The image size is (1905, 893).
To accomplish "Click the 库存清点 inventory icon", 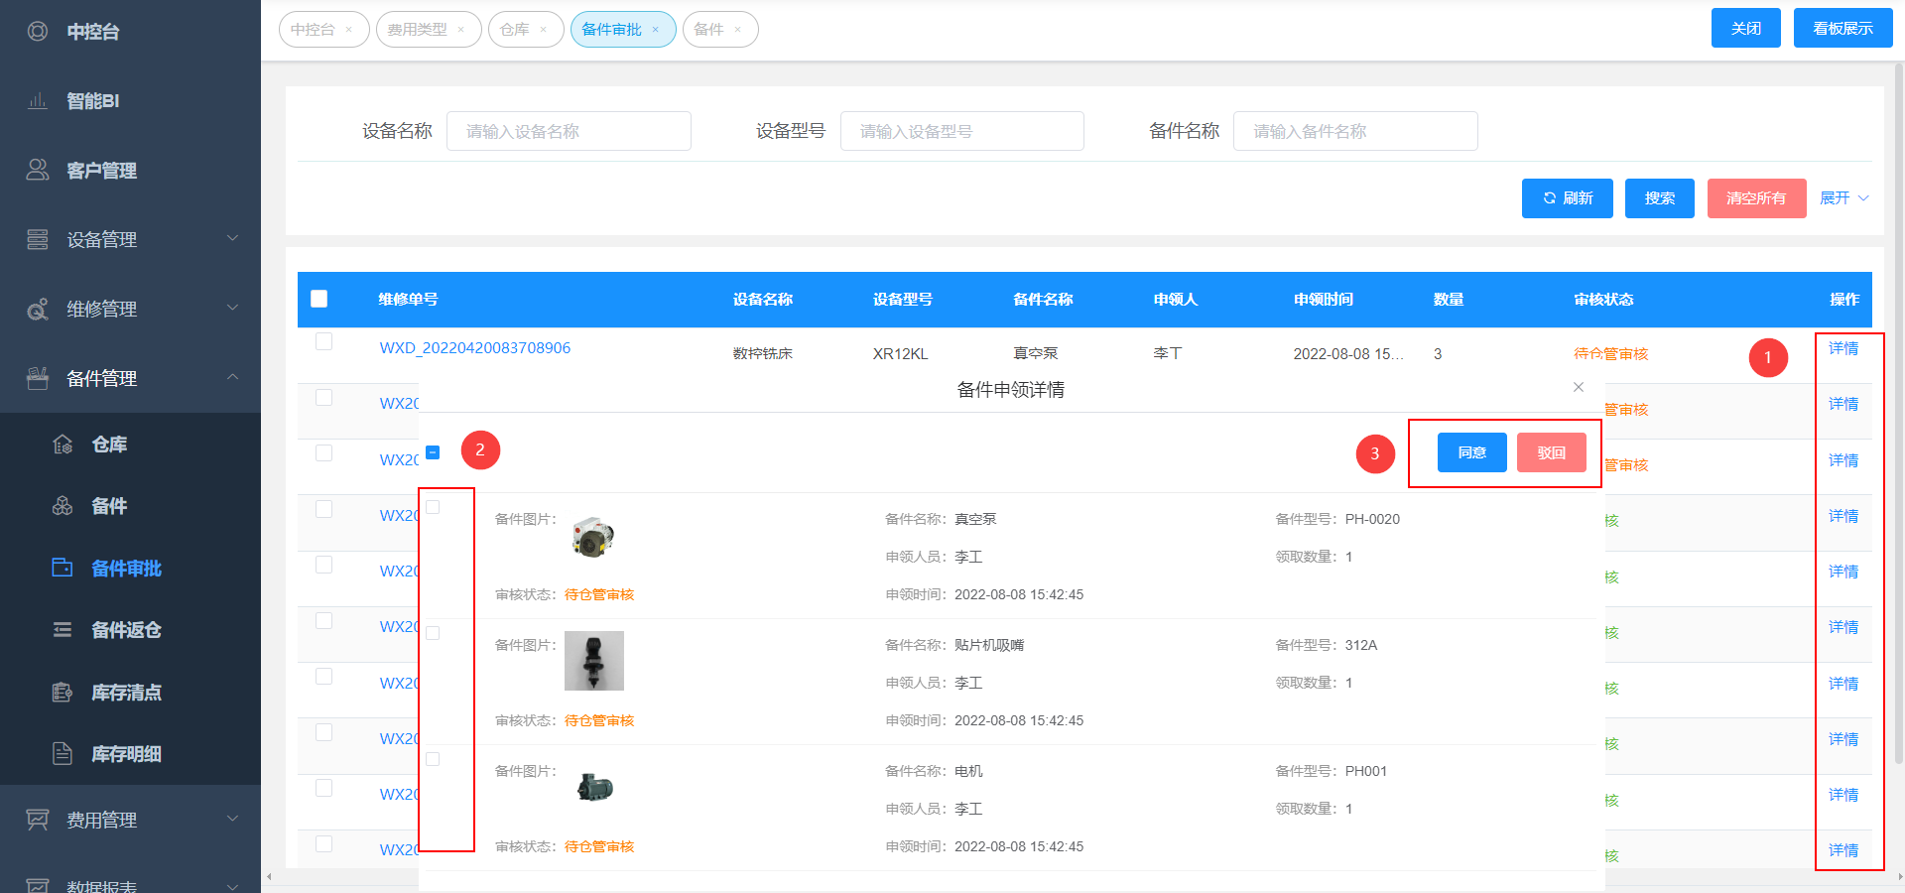I will pos(63,693).
